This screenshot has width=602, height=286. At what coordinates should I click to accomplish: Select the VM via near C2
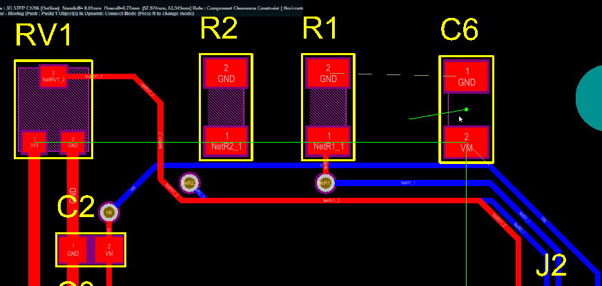click(108, 212)
